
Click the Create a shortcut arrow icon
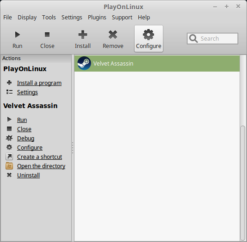9,157
